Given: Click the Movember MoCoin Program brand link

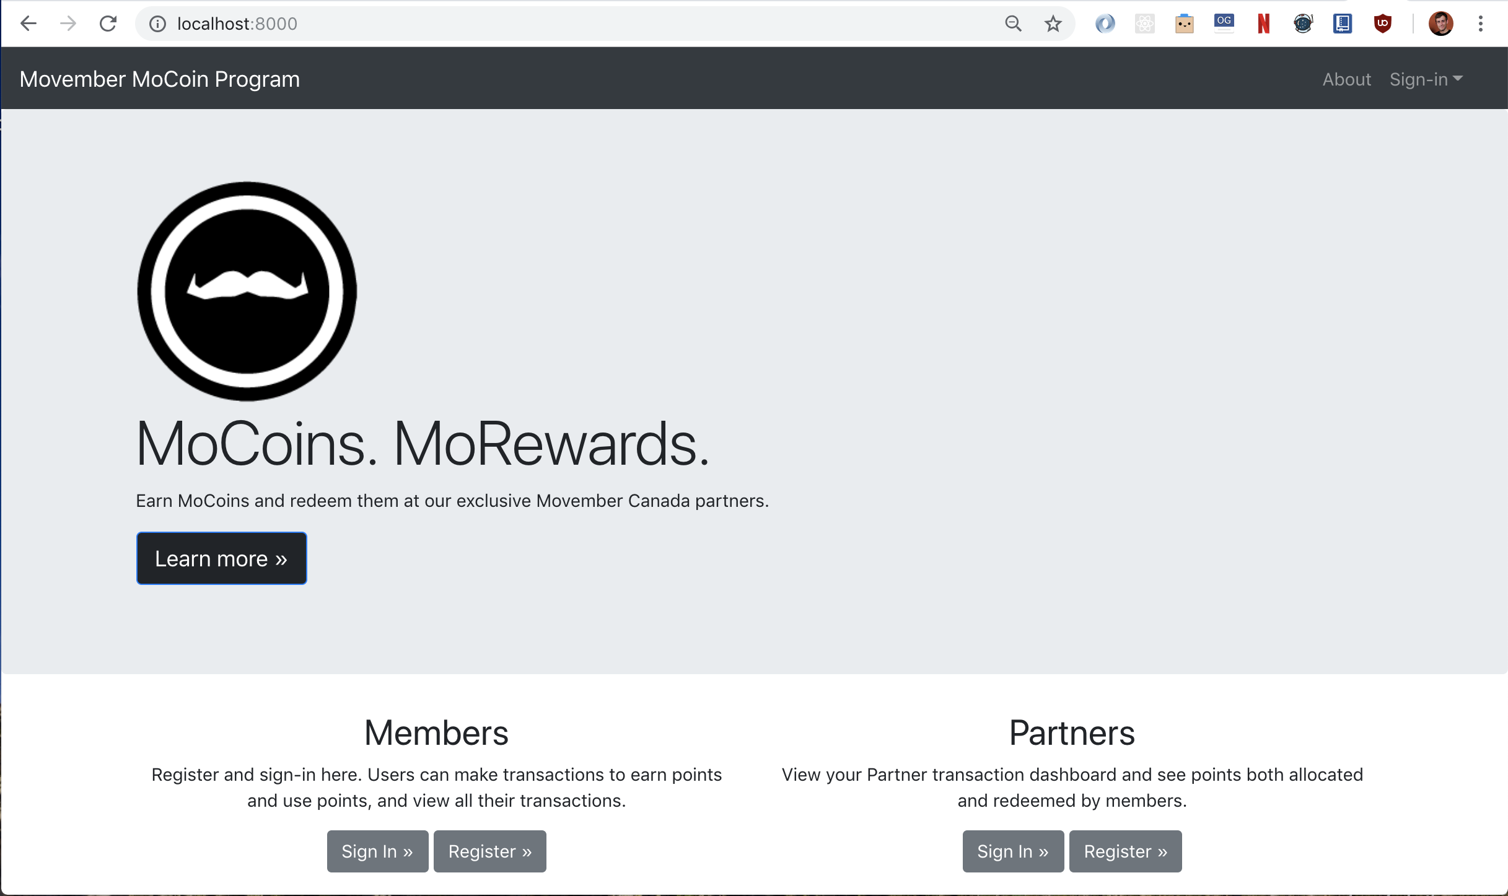Looking at the screenshot, I should tap(160, 79).
